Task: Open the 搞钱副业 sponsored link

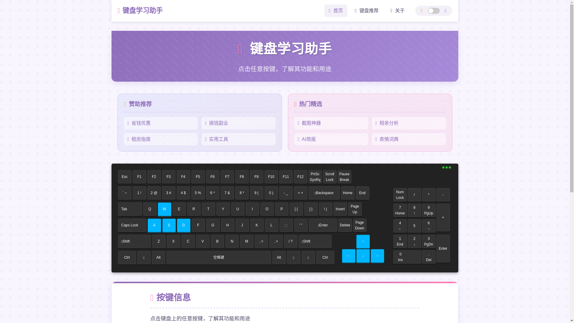Action: (x=239, y=123)
